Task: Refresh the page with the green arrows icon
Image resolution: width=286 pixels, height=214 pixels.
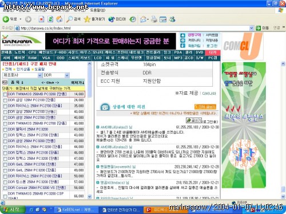Action: (x=50, y=19)
